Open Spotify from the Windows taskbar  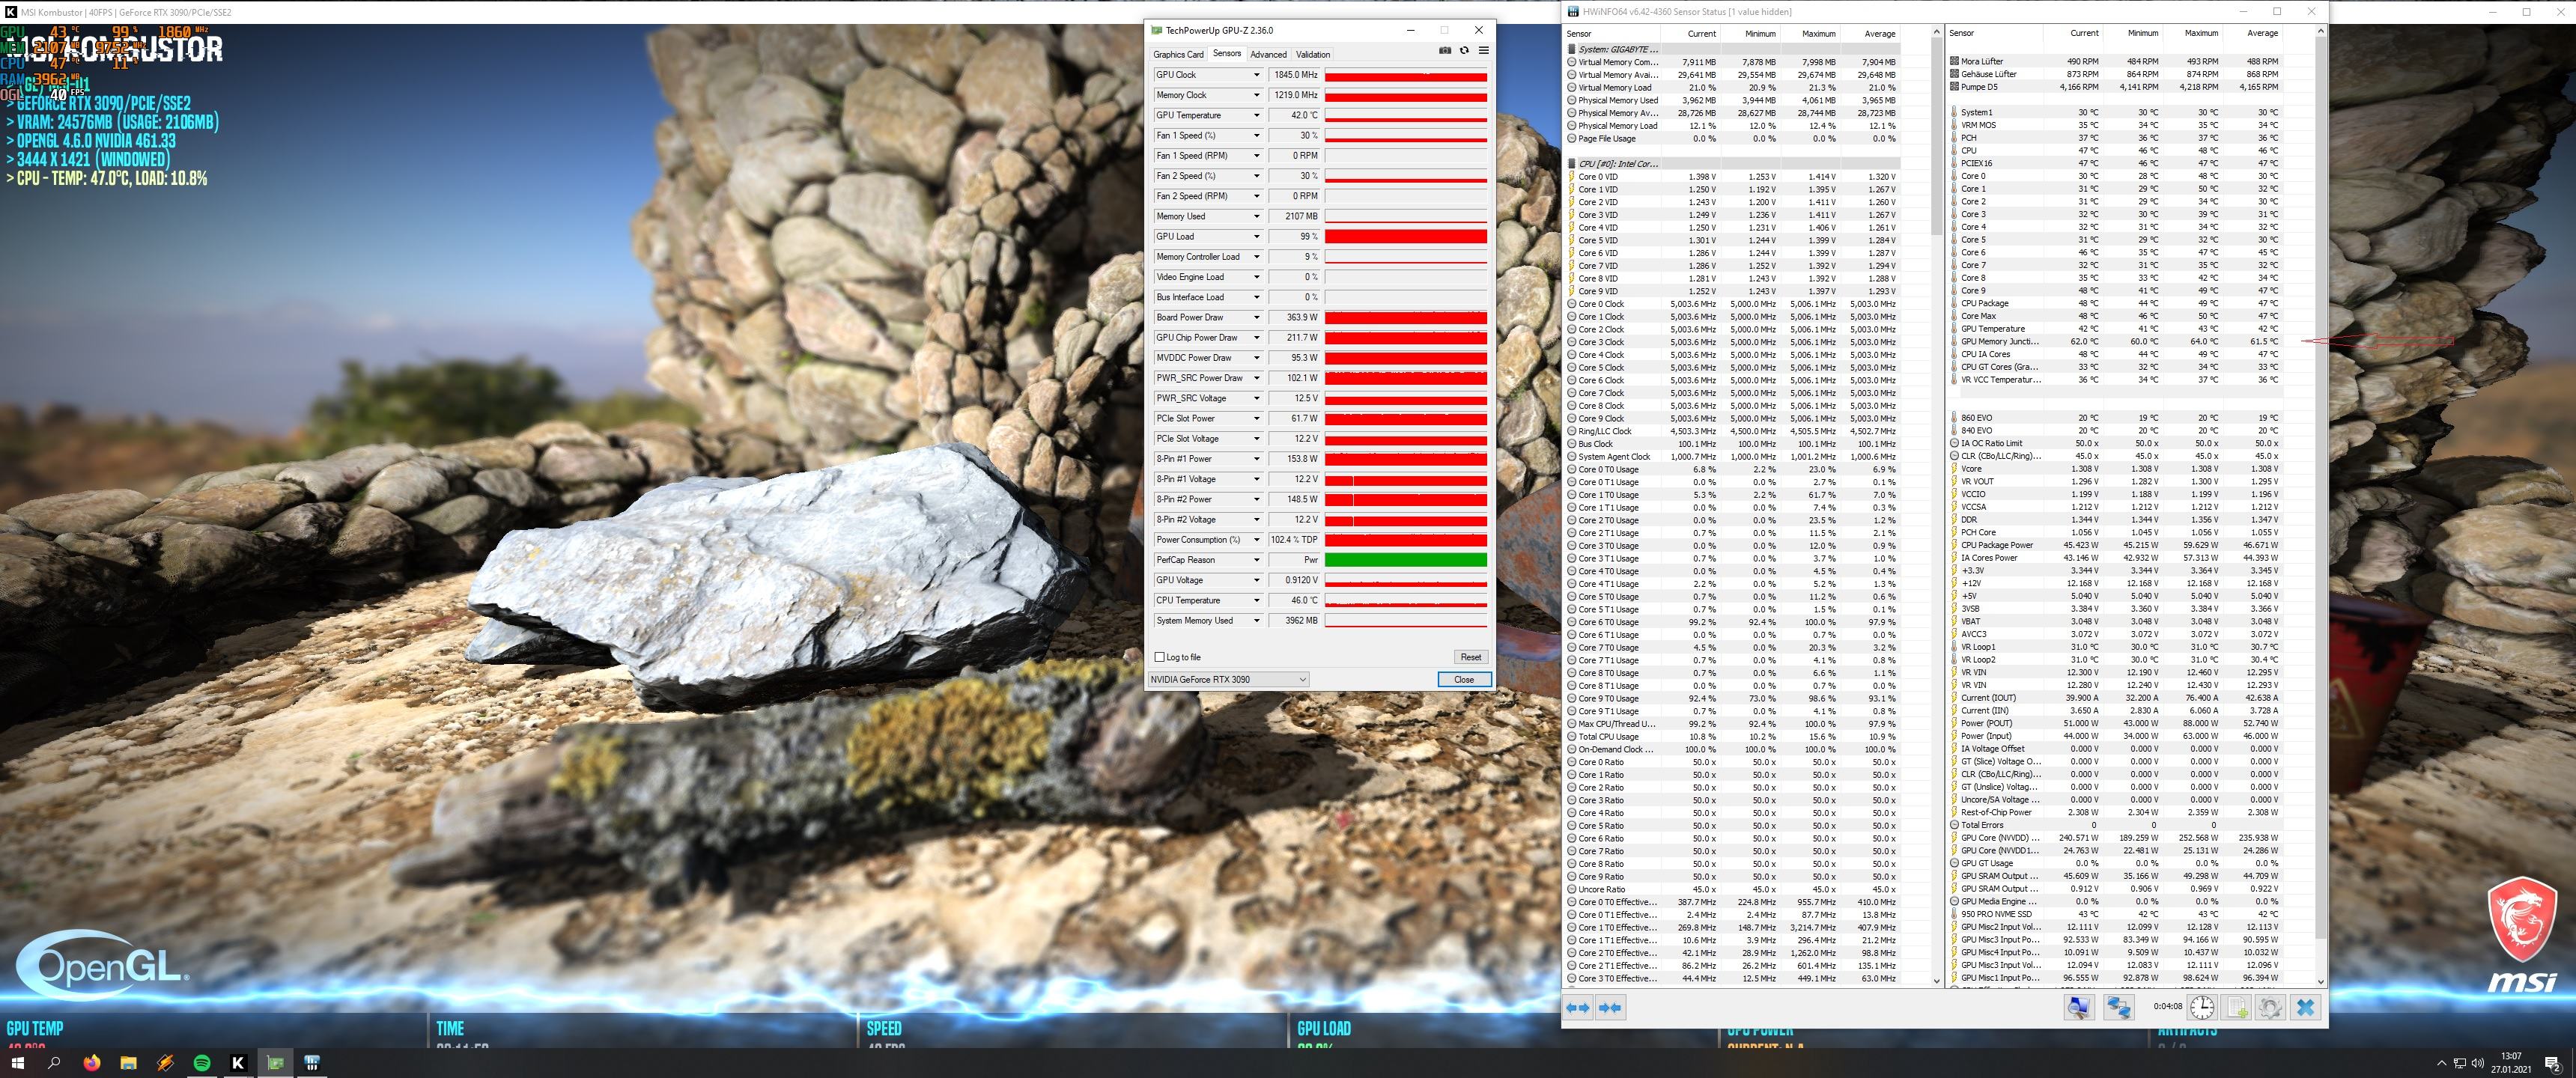201,1063
